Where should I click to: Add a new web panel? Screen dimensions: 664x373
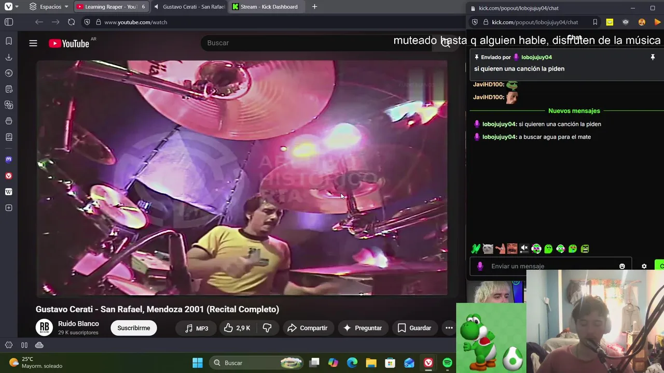9,208
